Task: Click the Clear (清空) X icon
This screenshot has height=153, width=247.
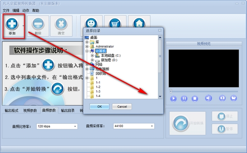Action: coord(61,24)
